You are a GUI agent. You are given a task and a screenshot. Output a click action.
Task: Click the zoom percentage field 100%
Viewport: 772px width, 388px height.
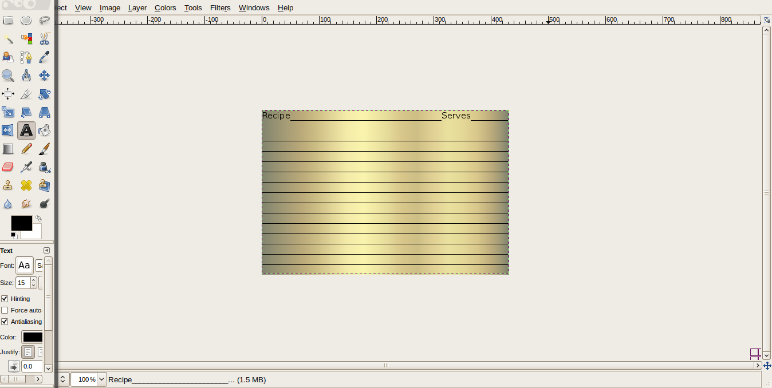(84, 379)
